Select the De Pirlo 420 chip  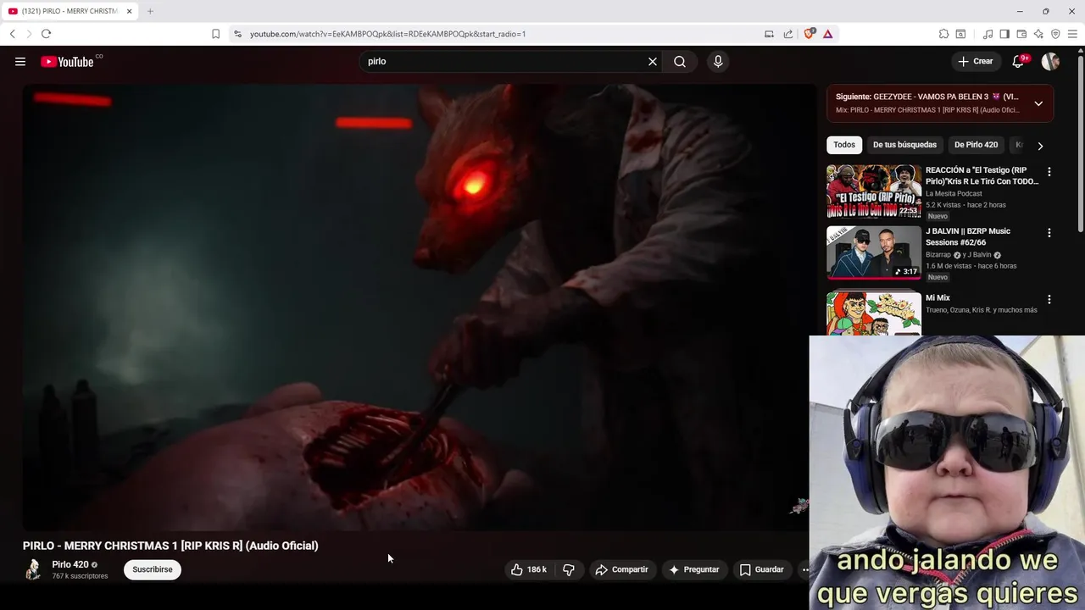point(976,145)
